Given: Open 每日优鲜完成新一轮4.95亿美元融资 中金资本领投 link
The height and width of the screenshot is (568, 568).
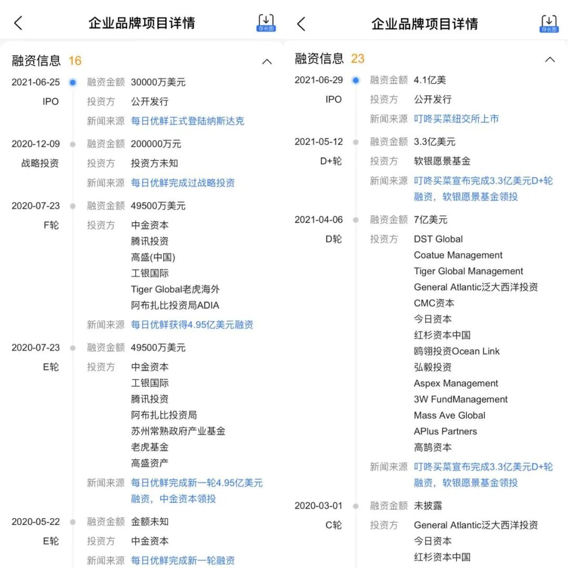Looking at the screenshot, I should [x=196, y=491].
